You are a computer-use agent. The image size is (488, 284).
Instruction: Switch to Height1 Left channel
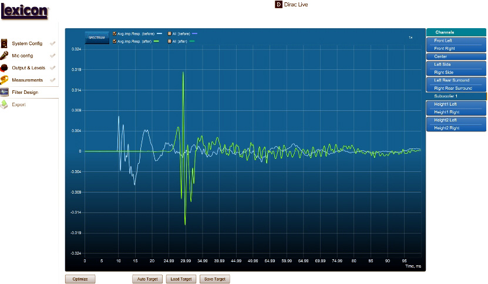tap(456, 104)
